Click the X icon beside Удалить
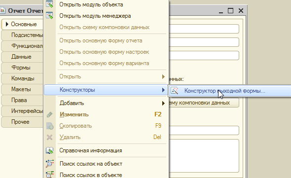291x178 pixels. pyautogui.click(x=49, y=138)
